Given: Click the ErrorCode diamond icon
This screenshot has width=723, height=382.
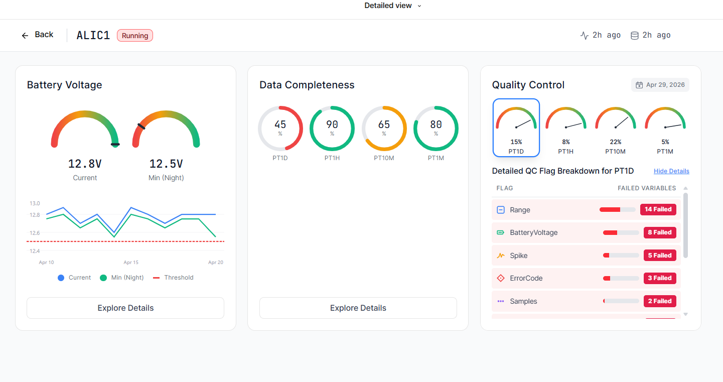Looking at the screenshot, I should [500, 278].
